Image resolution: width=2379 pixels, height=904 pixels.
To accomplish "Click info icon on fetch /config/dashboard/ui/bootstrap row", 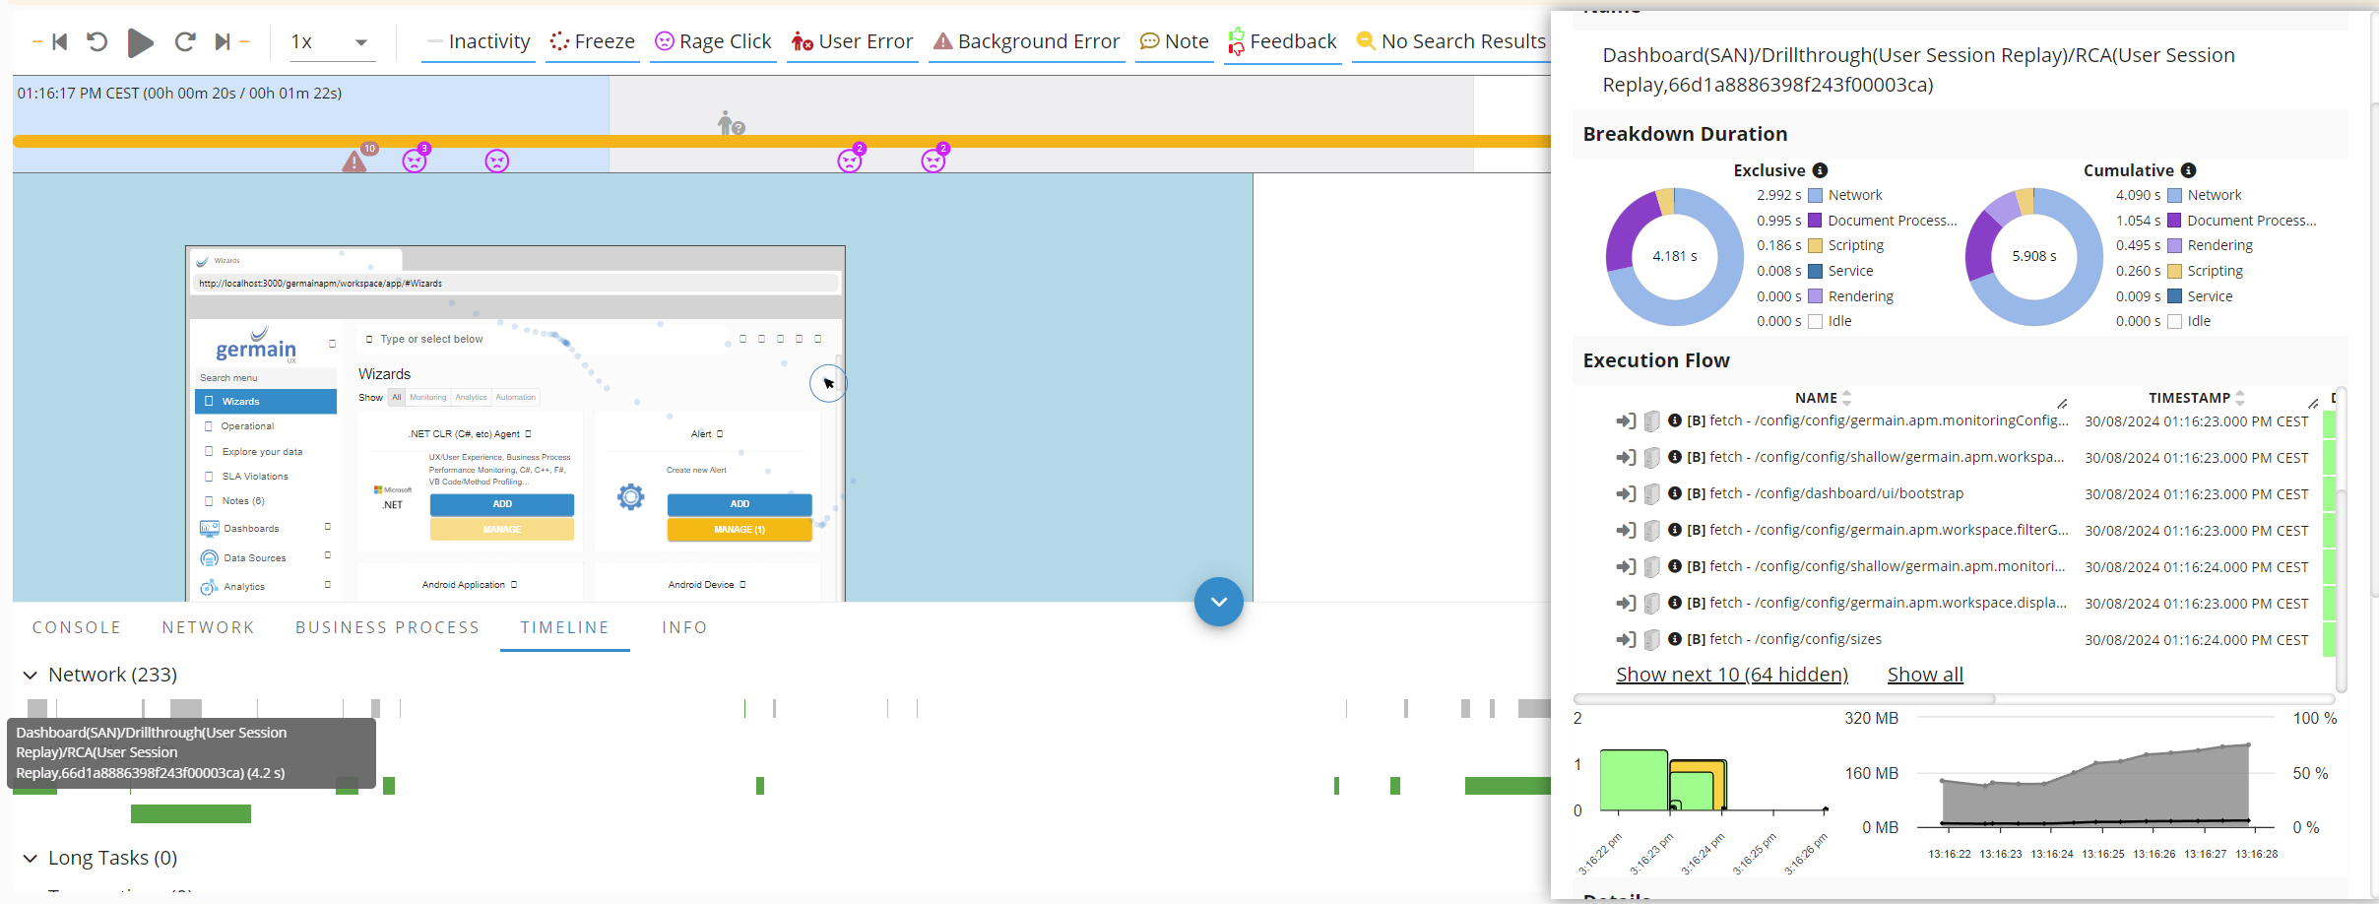I will (1674, 493).
